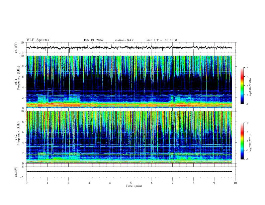Click the time-axis tick label "3"

pyautogui.click(x=89, y=183)
